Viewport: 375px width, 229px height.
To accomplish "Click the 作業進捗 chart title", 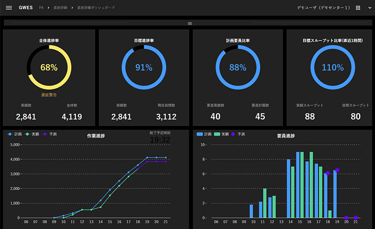I will [96, 136].
